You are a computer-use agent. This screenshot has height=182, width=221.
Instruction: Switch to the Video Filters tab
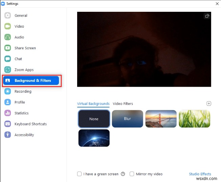pyautogui.click(x=123, y=104)
